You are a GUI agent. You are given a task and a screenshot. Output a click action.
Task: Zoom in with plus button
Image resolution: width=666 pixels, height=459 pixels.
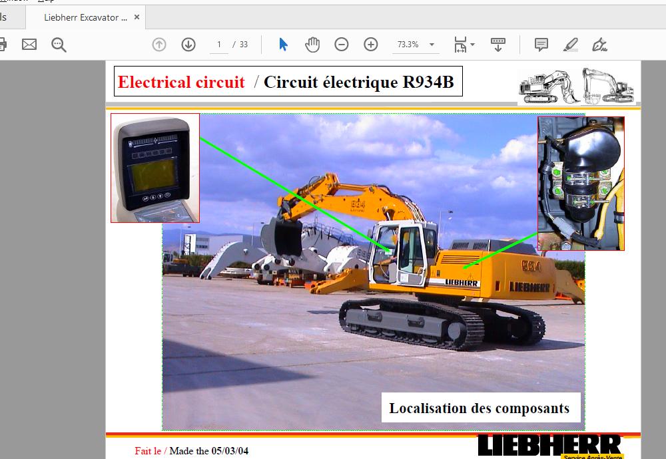pyautogui.click(x=370, y=44)
